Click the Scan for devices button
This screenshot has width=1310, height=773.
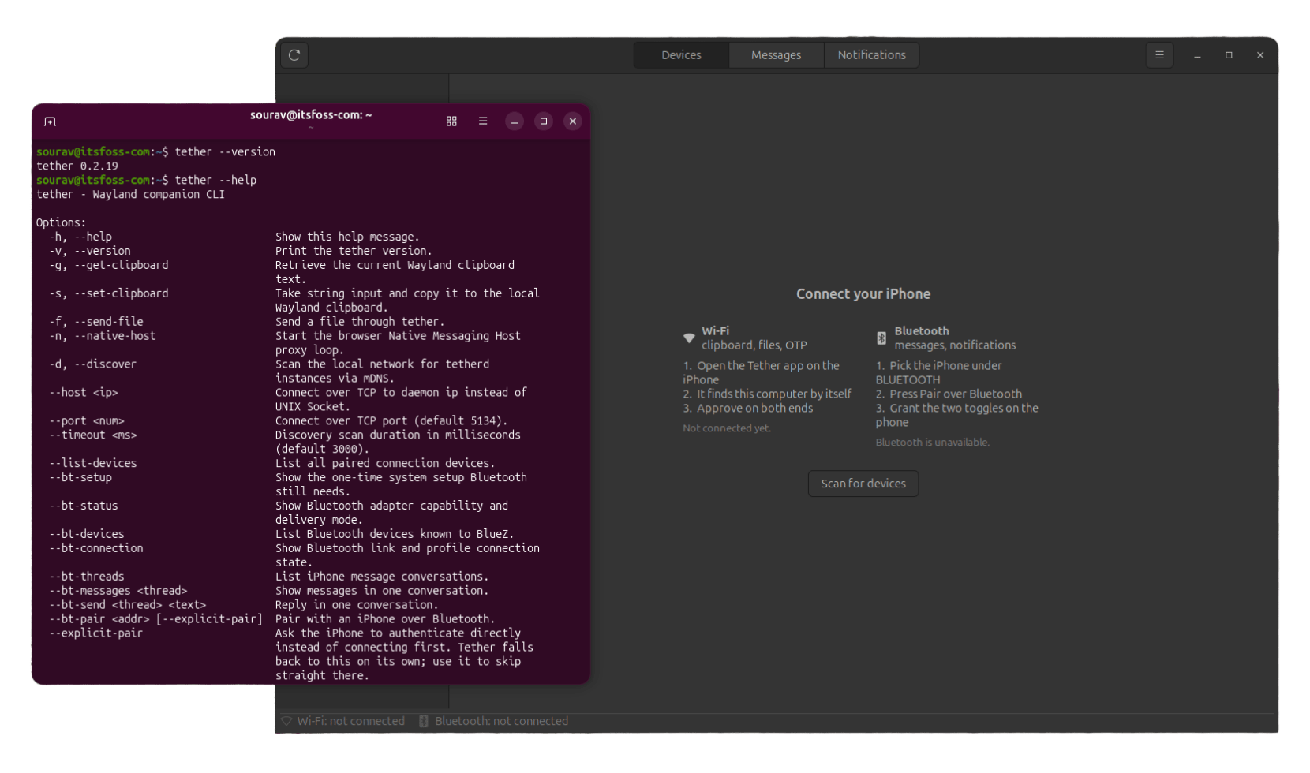(863, 484)
